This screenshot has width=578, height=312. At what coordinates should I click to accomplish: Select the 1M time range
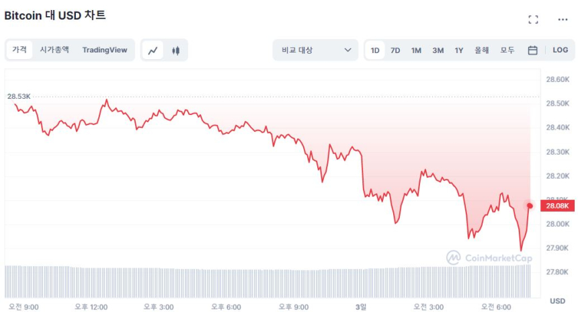[416, 50]
